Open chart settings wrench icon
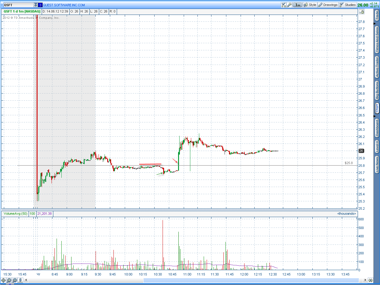 289,5
